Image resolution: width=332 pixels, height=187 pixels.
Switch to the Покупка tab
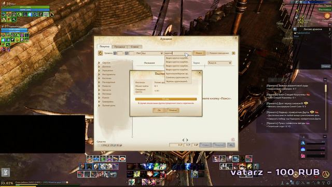104,46
